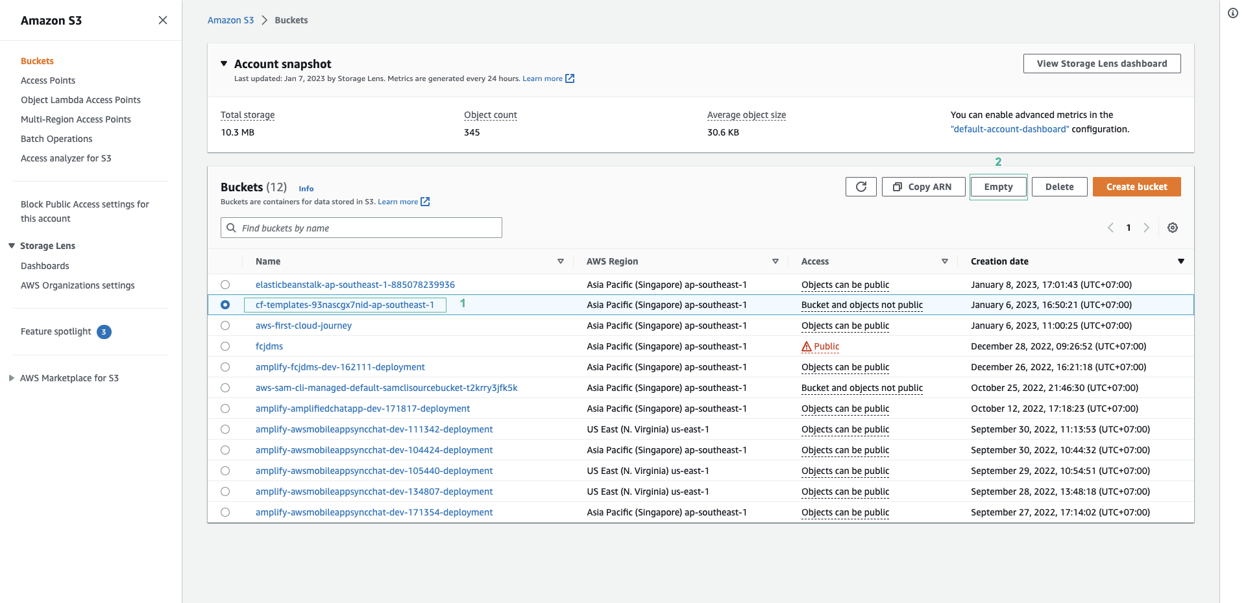
Task: Open table preferences gear icon
Action: pyautogui.click(x=1173, y=228)
